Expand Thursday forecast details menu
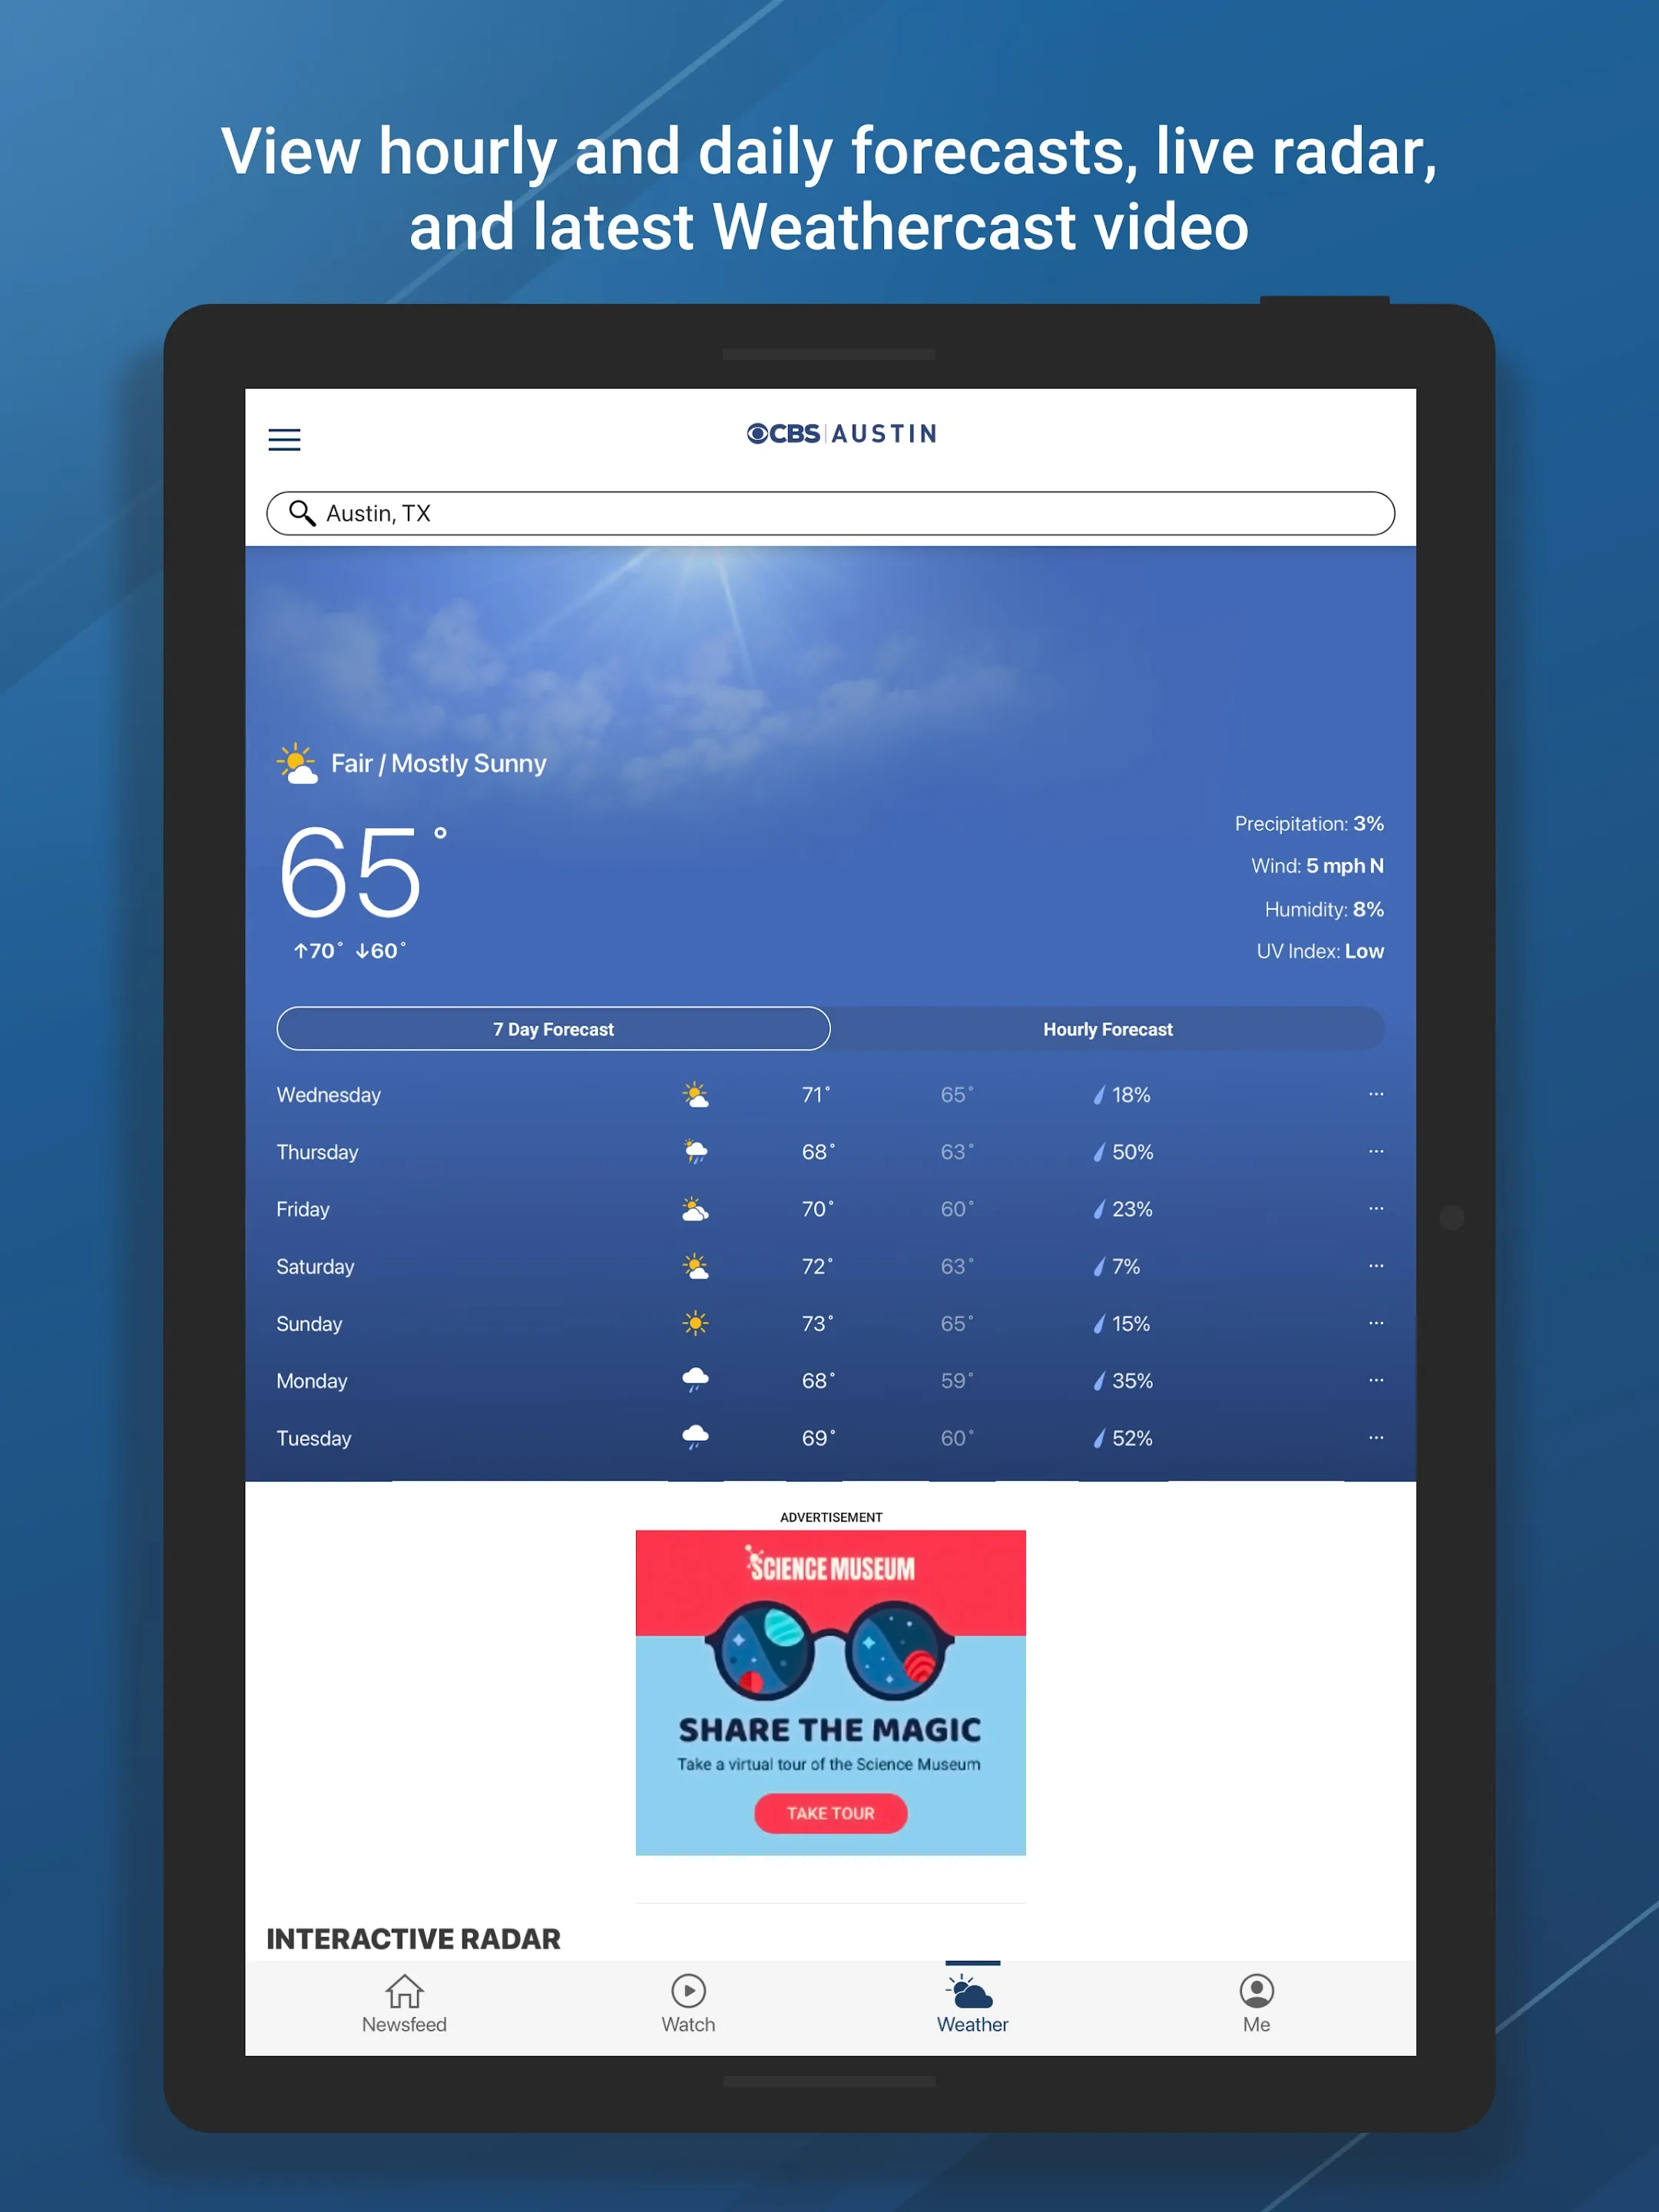This screenshot has width=1659, height=2212. tap(1379, 1150)
